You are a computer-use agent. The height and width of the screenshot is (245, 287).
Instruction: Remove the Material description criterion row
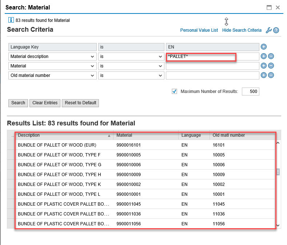[x=271, y=56]
